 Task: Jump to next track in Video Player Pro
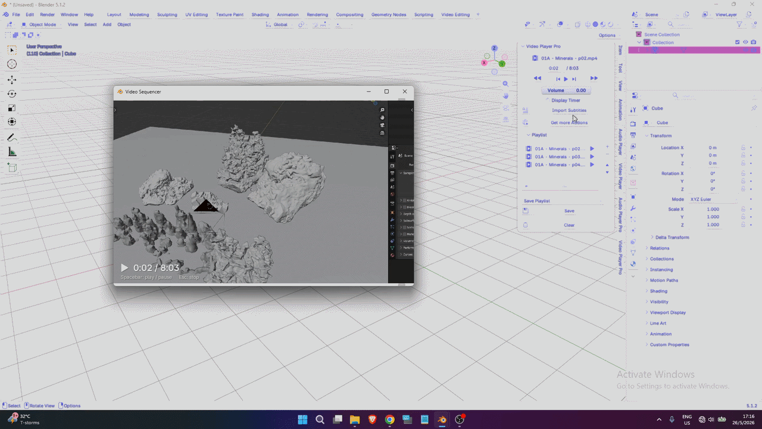point(574,79)
